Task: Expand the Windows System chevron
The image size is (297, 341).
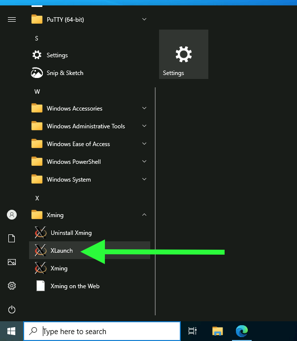Action: tap(144, 179)
